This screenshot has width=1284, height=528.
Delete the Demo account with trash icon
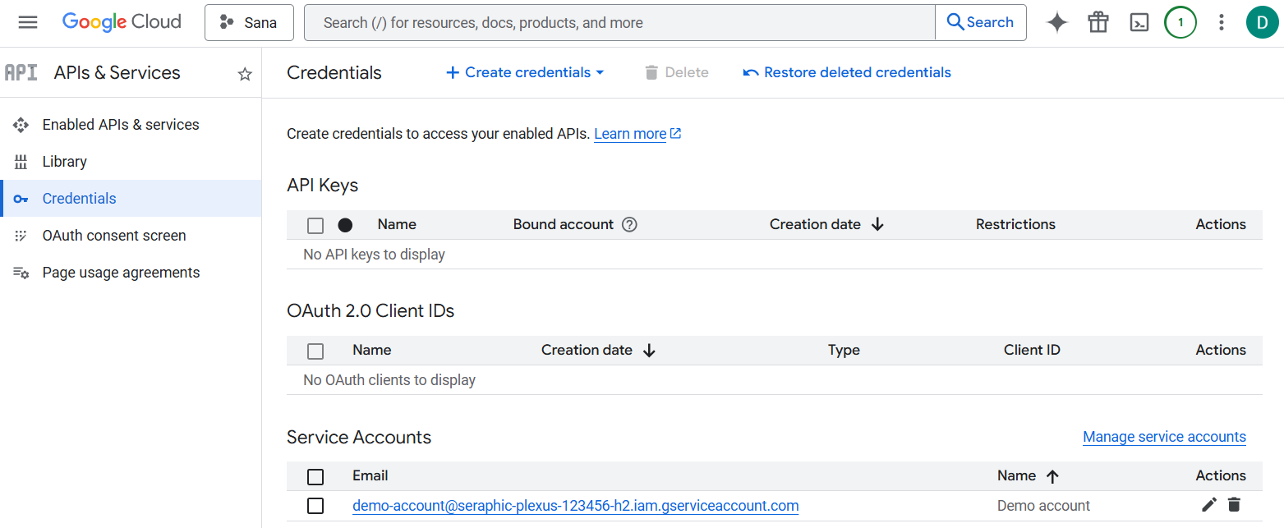coord(1234,505)
